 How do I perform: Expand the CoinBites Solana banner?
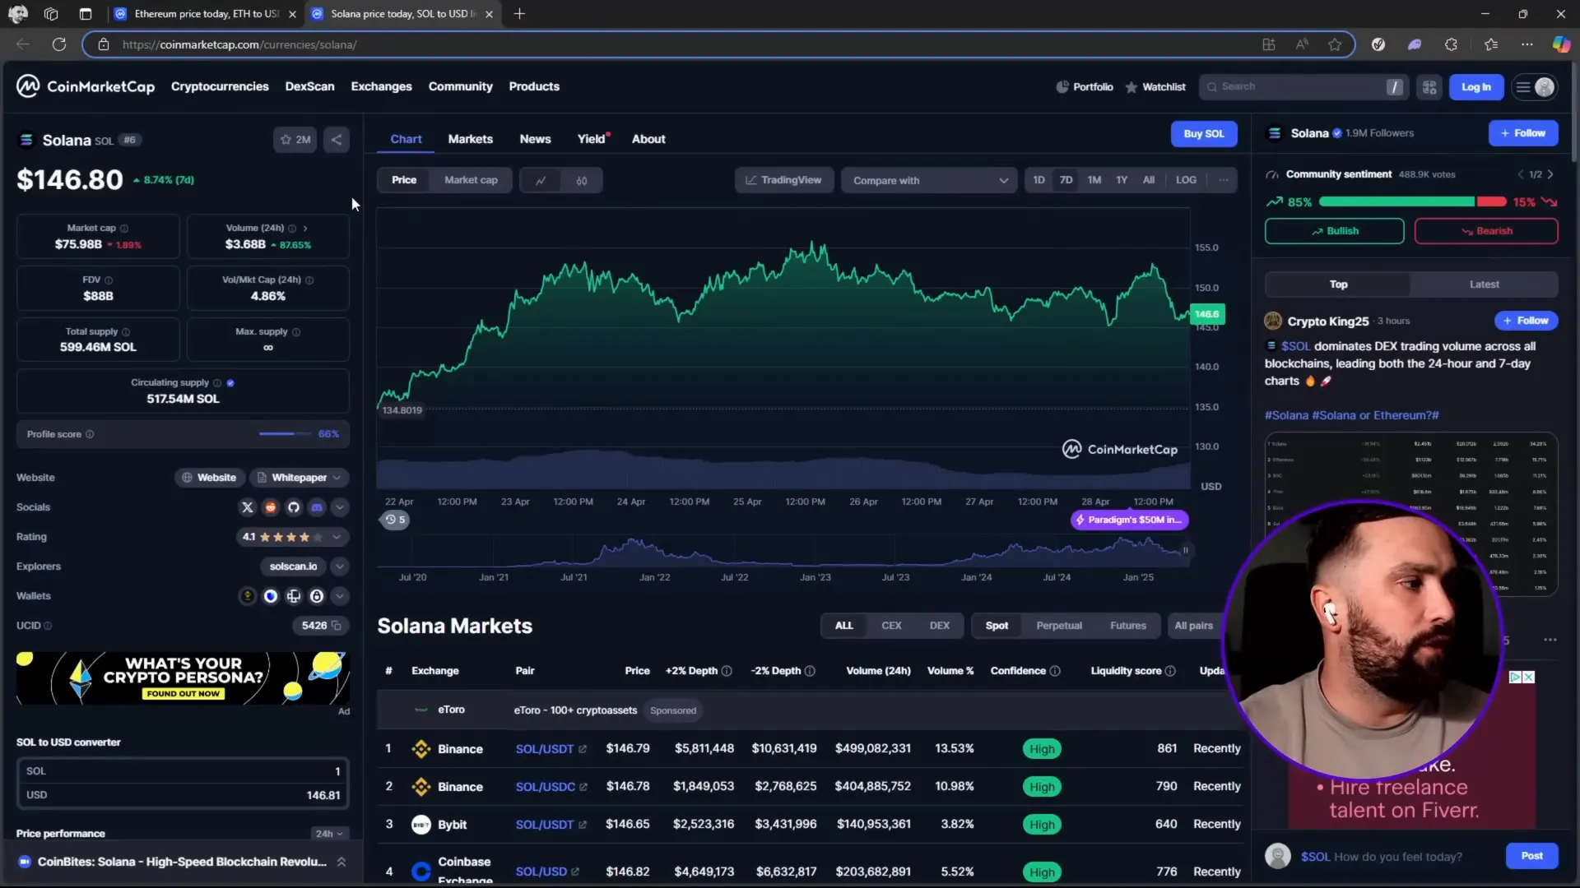click(342, 862)
